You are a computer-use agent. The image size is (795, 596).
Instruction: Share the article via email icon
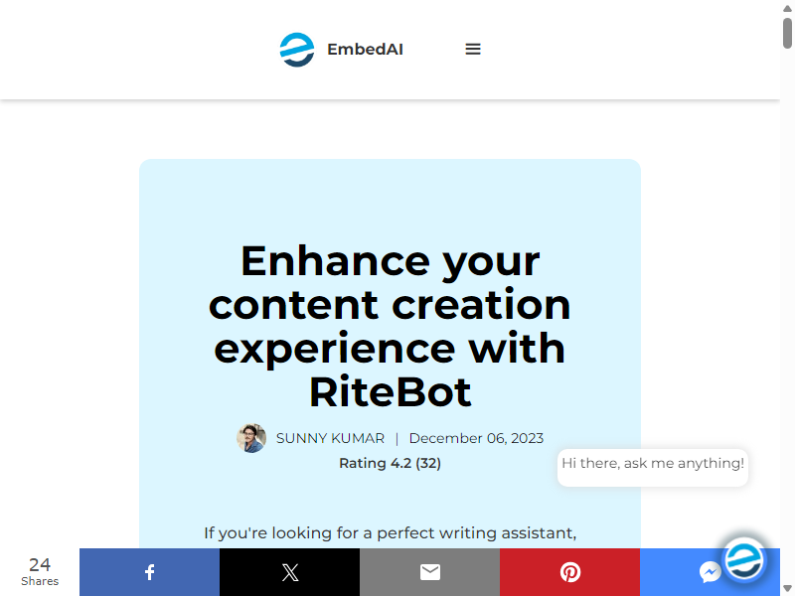point(430,572)
